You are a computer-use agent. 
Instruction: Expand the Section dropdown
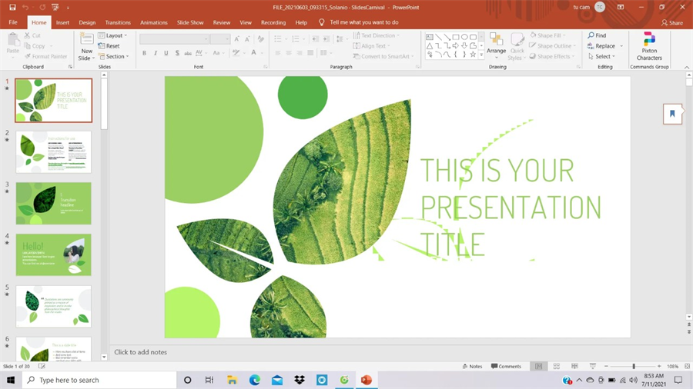[115, 56]
